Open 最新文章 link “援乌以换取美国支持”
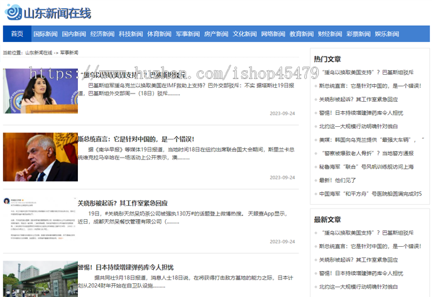This screenshot has height=297, width=433. tap(368, 233)
